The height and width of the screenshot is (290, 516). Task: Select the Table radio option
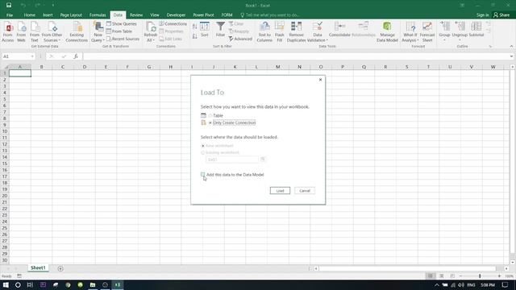[210, 116]
